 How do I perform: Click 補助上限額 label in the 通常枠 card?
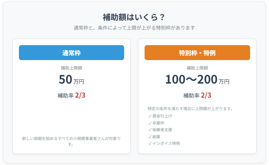pyautogui.click(x=71, y=68)
